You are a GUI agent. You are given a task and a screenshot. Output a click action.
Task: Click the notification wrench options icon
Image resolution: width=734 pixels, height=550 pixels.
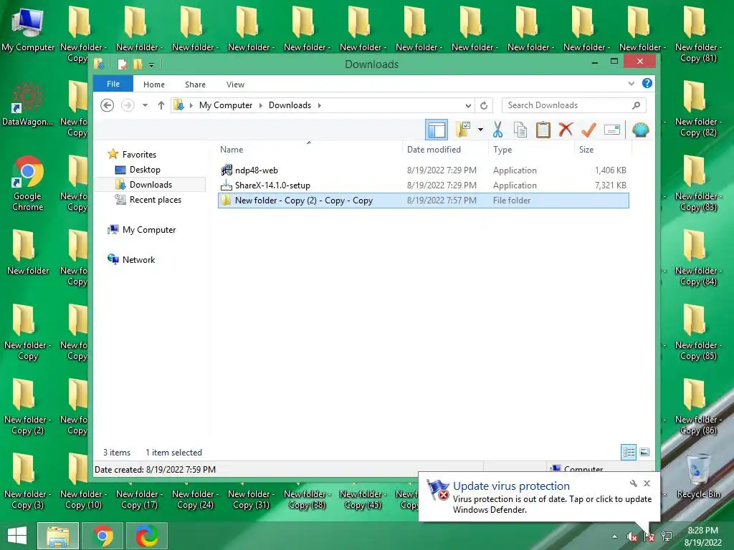(634, 483)
